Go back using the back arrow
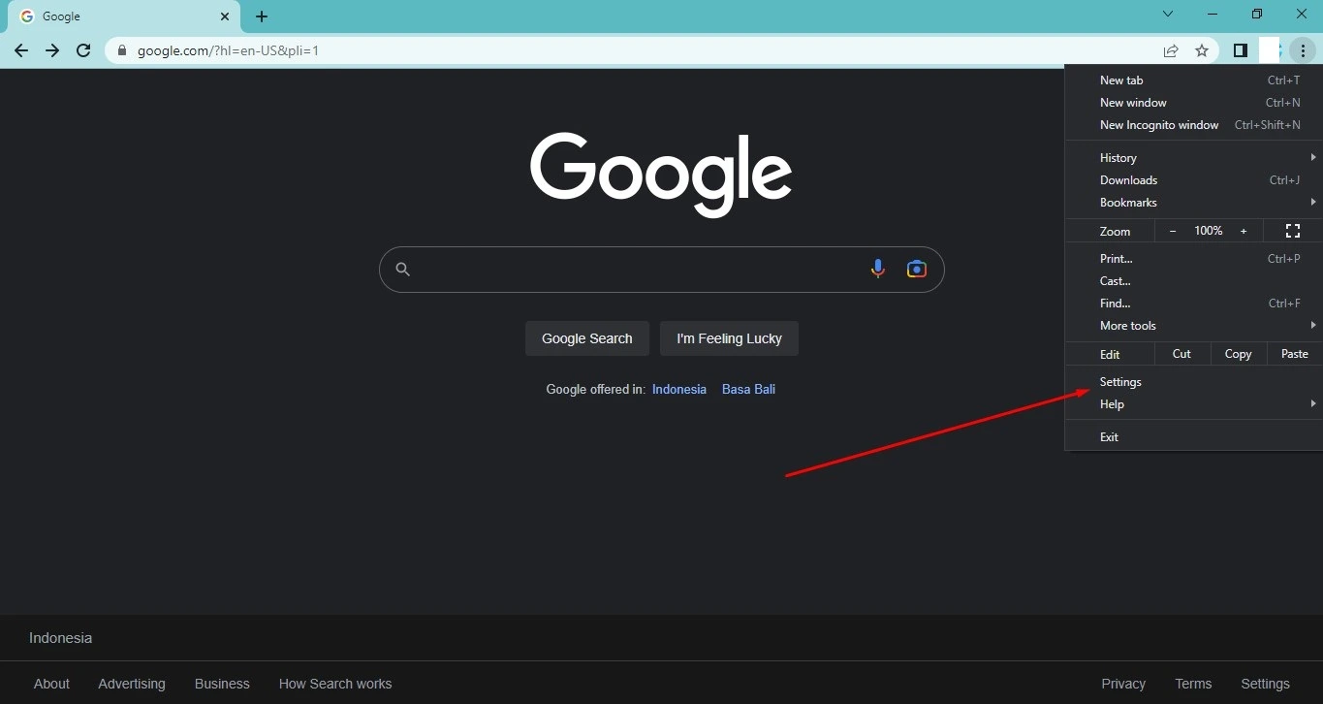Viewport: 1323px width, 704px height. pos(21,50)
